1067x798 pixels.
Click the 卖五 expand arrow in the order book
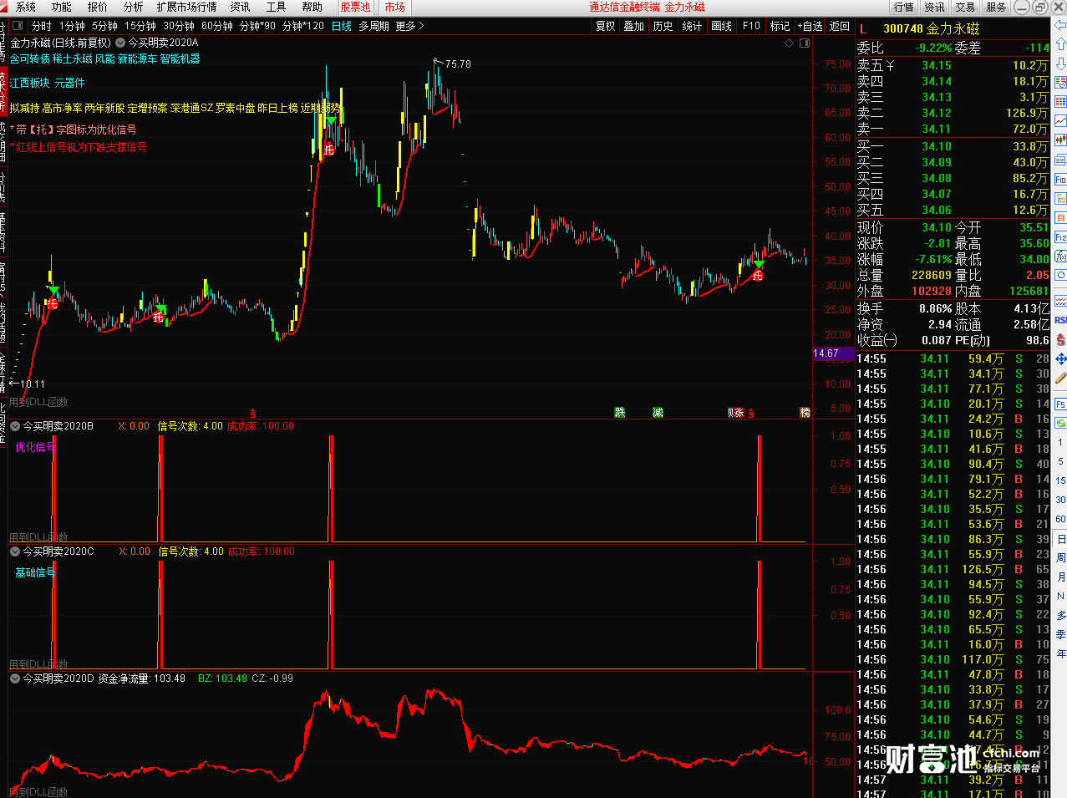(x=890, y=65)
